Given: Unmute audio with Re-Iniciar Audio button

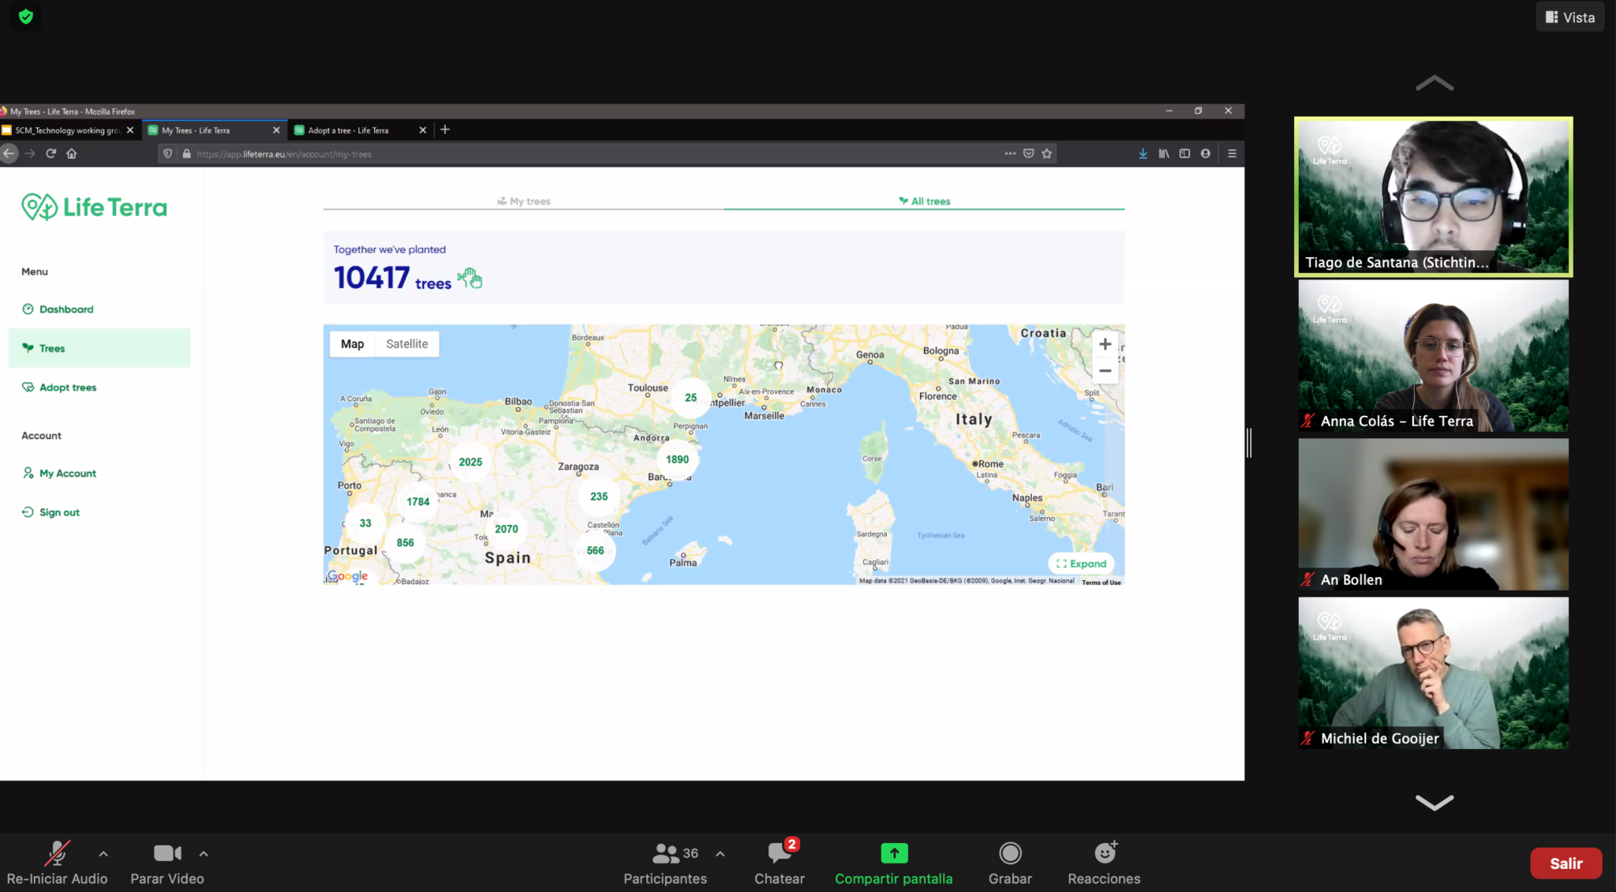Looking at the screenshot, I should [57, 862].
